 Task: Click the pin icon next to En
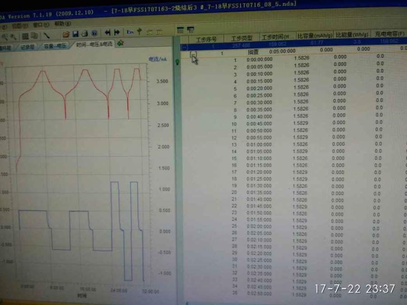(x=140, y=31)
